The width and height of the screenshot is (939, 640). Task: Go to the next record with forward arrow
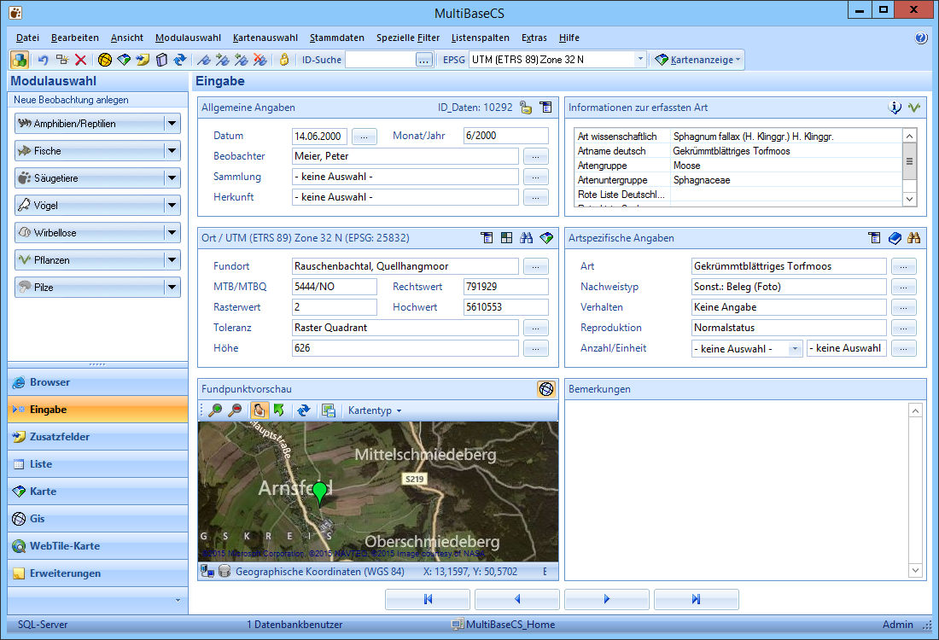point(607,600)
